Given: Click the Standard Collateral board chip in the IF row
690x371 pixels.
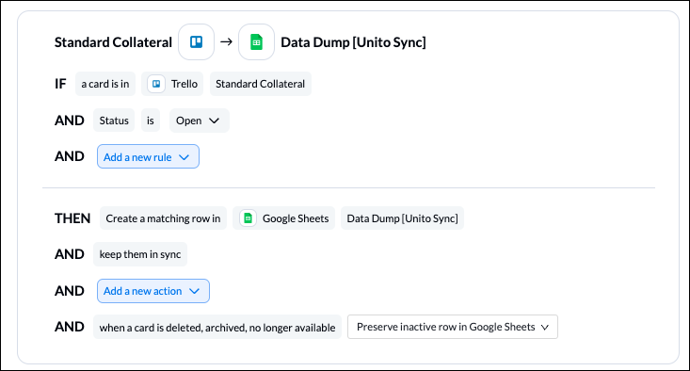Looking at the screenshot, I should pos(261,84).
